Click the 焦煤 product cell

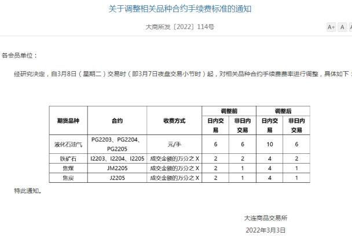pyautogui.click(x=68, y=168)
